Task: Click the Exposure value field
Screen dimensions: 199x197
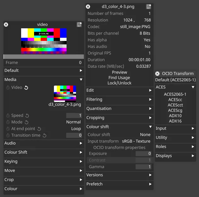Action: pyautogui.click(x=143, y=154)
